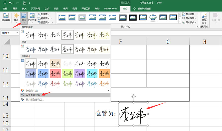This screenshot has height=131, width=222.
Task: Switch to the 页面布局 tab
Action: point(36,9)
